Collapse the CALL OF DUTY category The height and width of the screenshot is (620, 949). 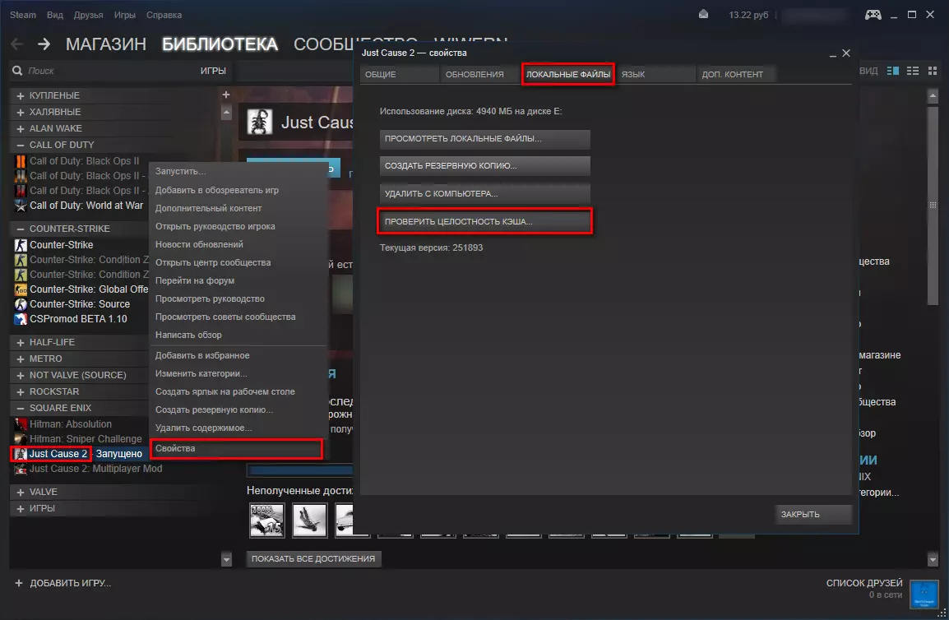[x=21, y=146]
